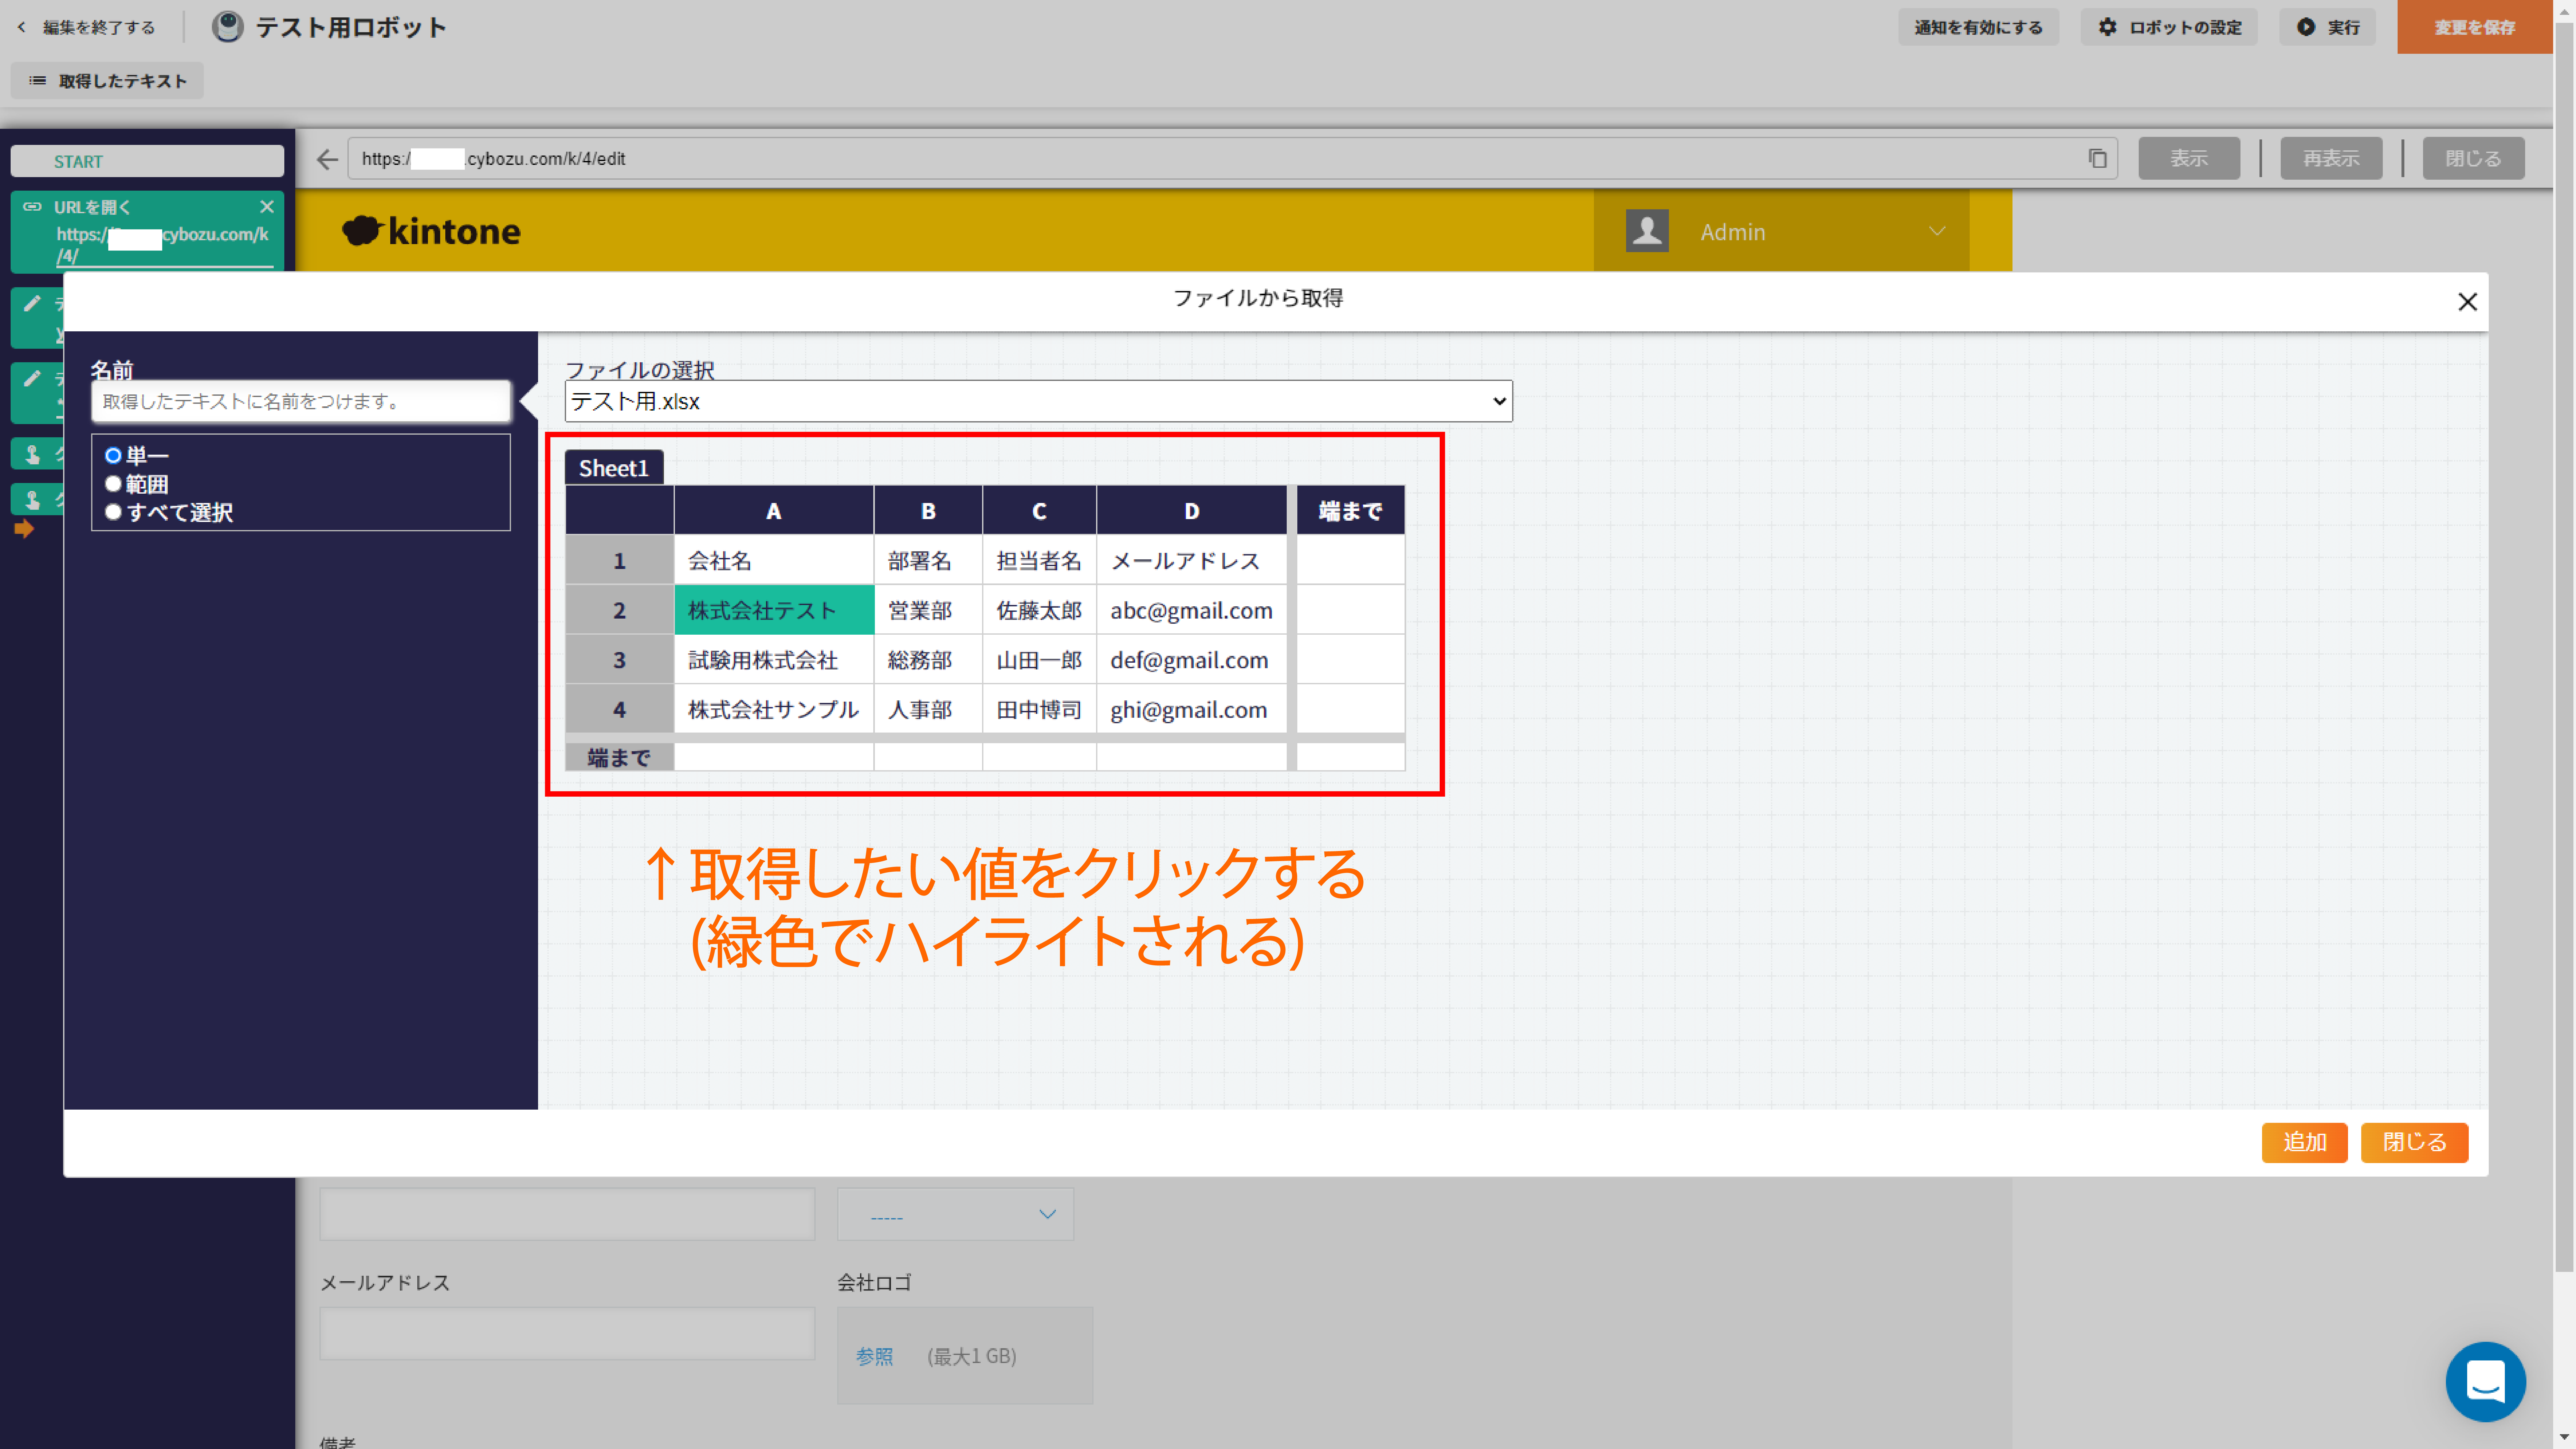Open the 取得したテキスト panel
This screenshot has height=1449, width=2576.
pyautogui.click(x=107, y=81)
